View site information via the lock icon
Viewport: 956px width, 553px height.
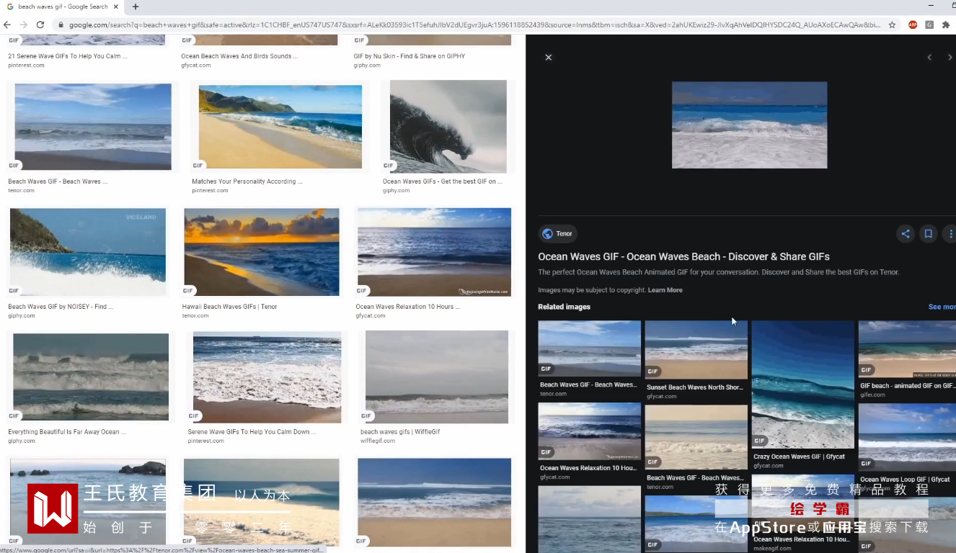tap(61, 24)
